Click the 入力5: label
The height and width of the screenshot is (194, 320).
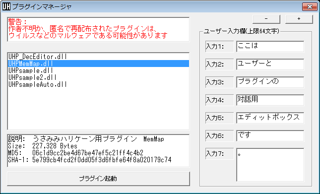pyautogui.click(x=219, y=118)
